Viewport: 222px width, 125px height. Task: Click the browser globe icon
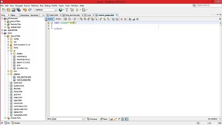point(60,10)
